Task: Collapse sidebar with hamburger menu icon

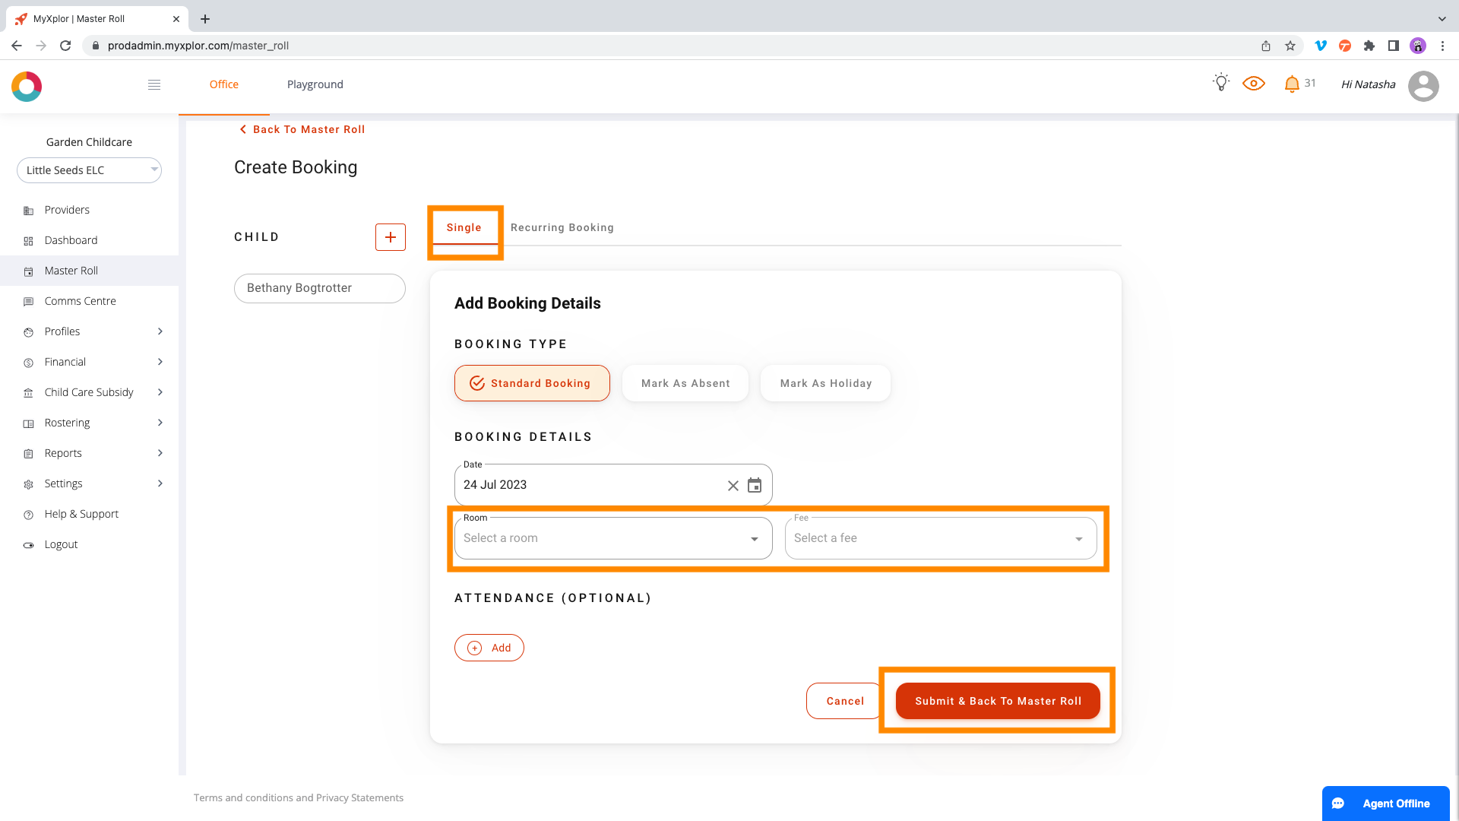Action: point(154,84)
